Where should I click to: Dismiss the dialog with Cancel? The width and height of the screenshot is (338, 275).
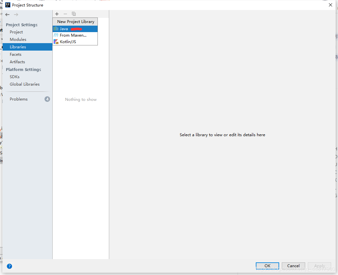(x=293, y=266)
